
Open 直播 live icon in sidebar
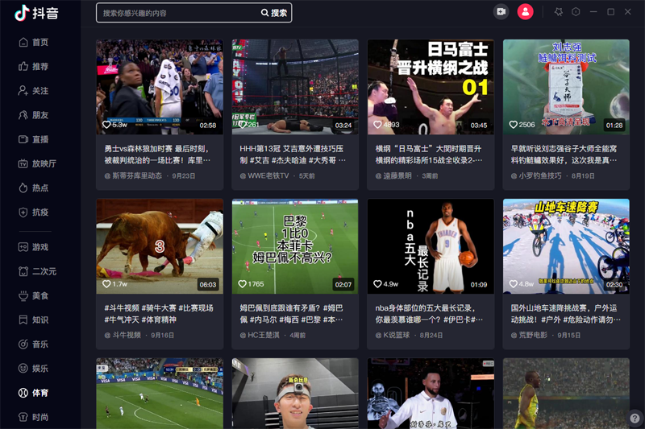pyautogui.click(x=23, y=139)
